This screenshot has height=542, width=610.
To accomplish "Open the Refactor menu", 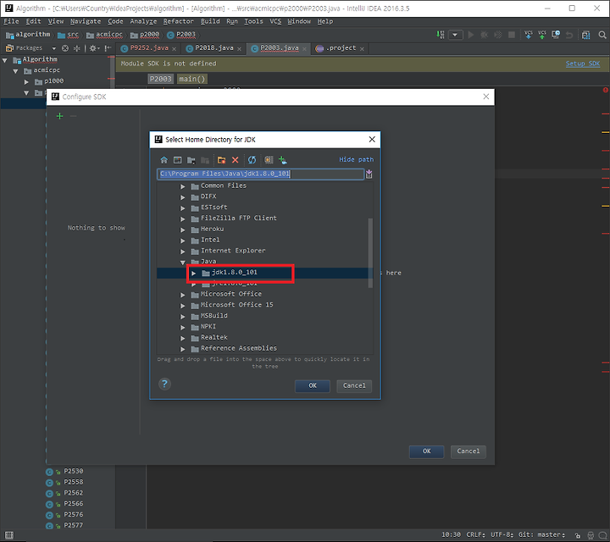I will (178, 21).
